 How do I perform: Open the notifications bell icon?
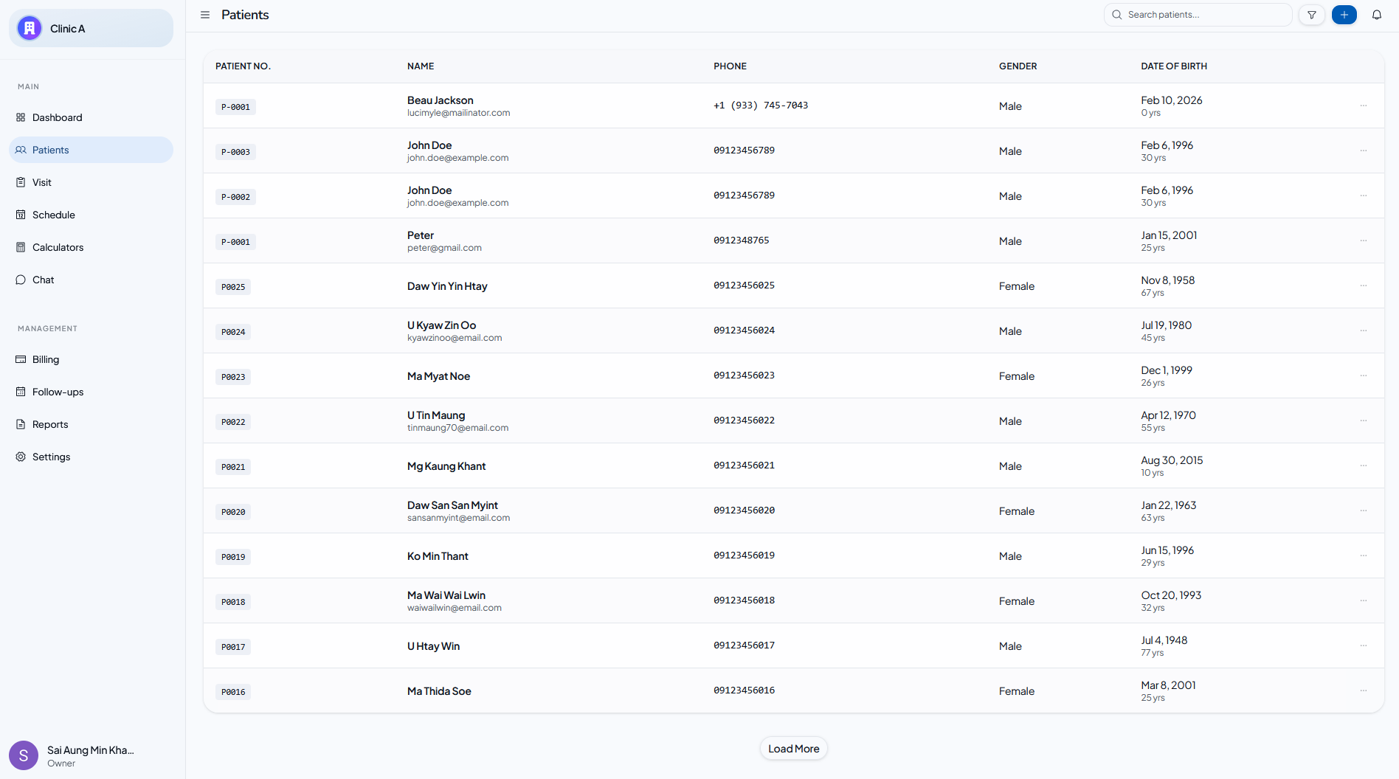(1377, 15)
